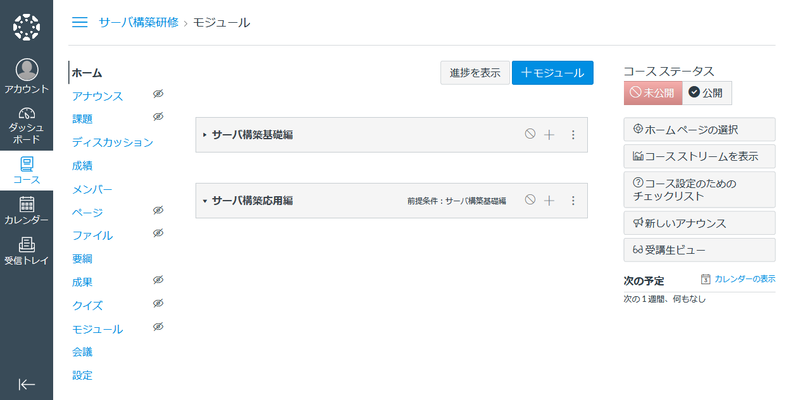Open メンバー in course navigation
The image size is (791, 400).
click(x=92, y=189)
